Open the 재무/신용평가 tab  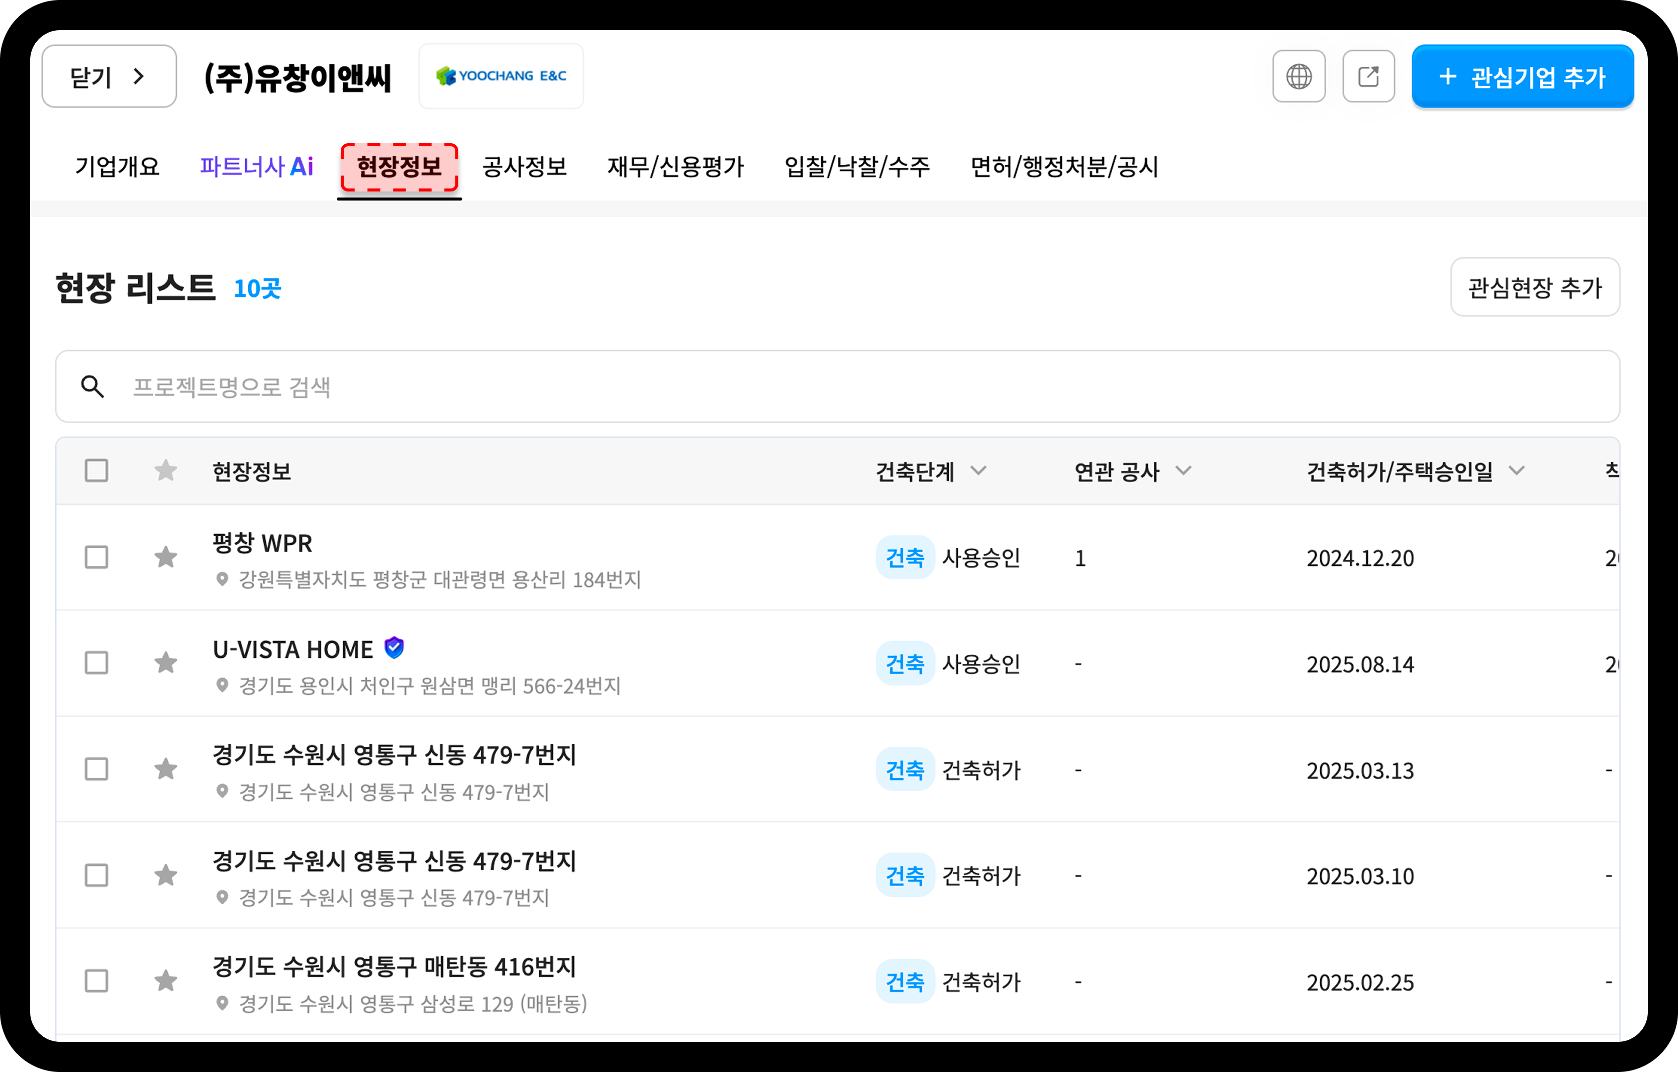click(x=675, y=166)
